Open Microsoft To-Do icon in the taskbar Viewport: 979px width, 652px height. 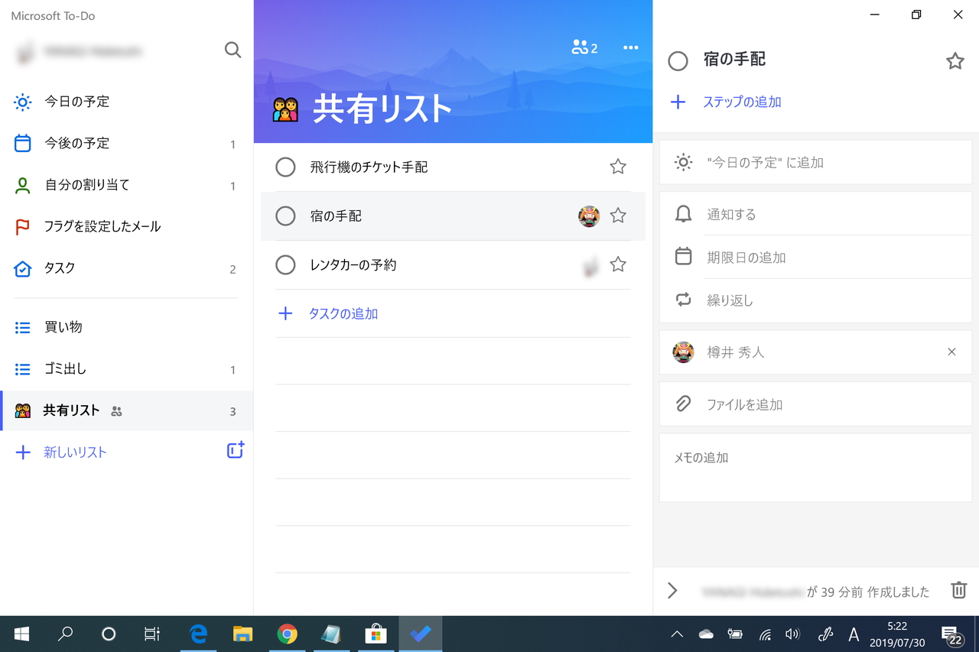coord(420,634)
